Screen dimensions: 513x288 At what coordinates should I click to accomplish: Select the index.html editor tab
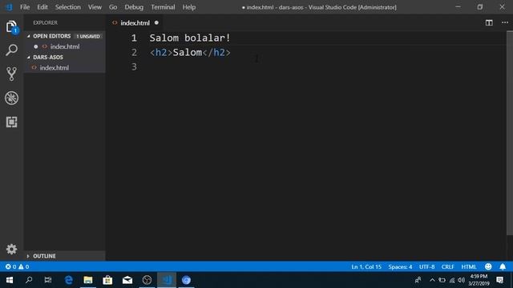[135, 23]
